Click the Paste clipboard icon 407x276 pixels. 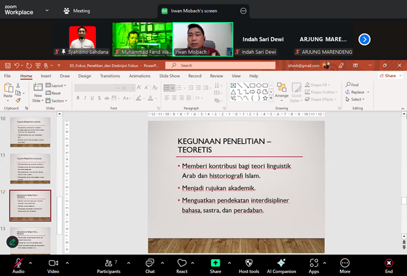tap(8, 88)
